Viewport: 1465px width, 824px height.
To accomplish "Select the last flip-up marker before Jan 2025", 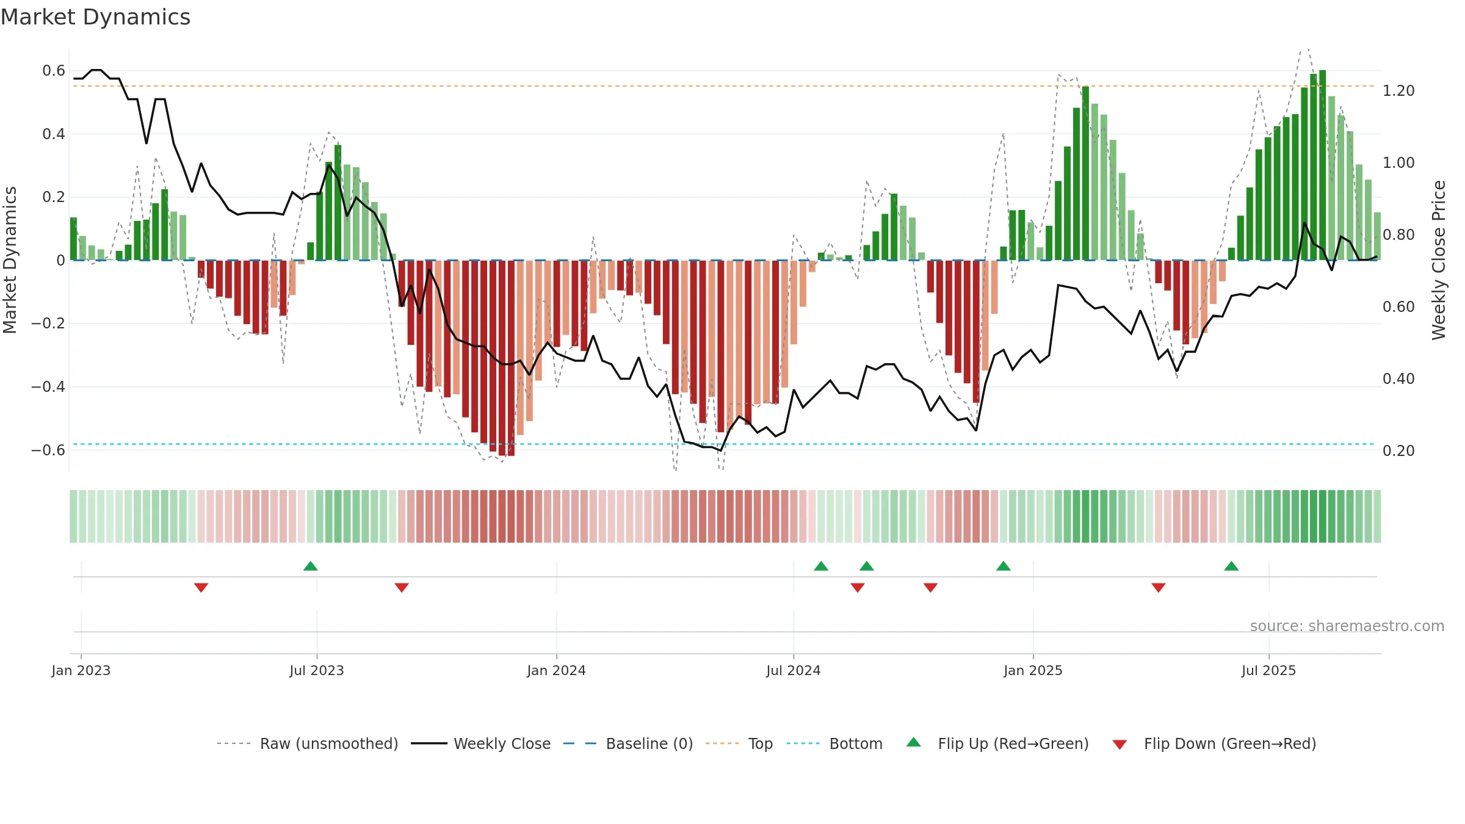I will point(1004,566).
